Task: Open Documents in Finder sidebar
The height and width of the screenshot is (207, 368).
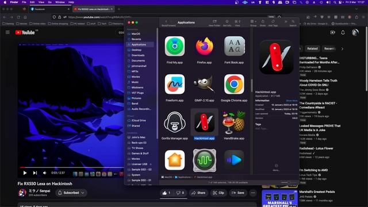Action: tap(138, 61)
